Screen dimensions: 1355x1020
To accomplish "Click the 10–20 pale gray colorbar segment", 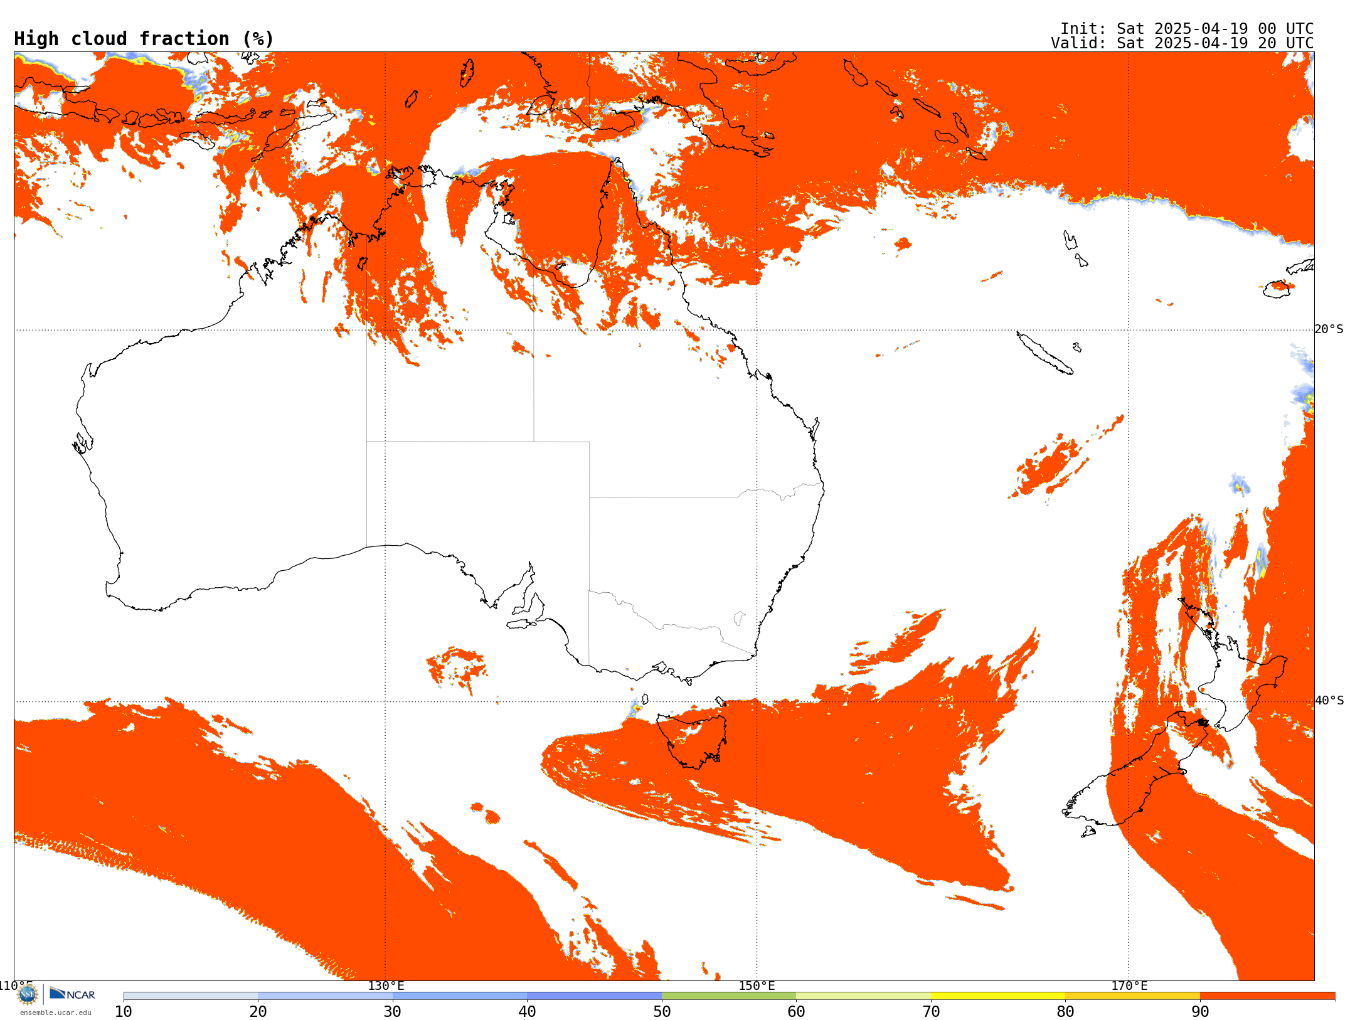I will (191, 996).
